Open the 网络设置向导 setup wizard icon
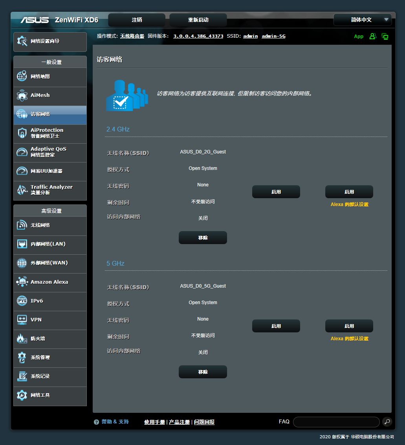 point(22,42)
